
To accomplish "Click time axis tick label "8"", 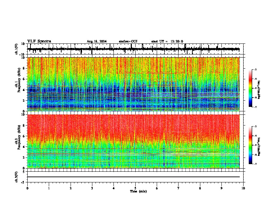I will [x=200, y=188].
